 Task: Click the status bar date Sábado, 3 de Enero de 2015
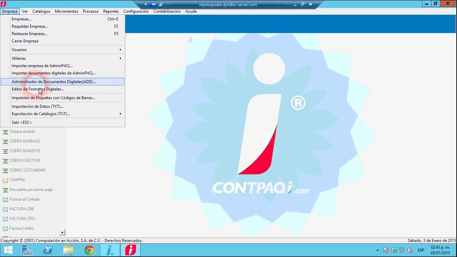(x=432, y=241)
